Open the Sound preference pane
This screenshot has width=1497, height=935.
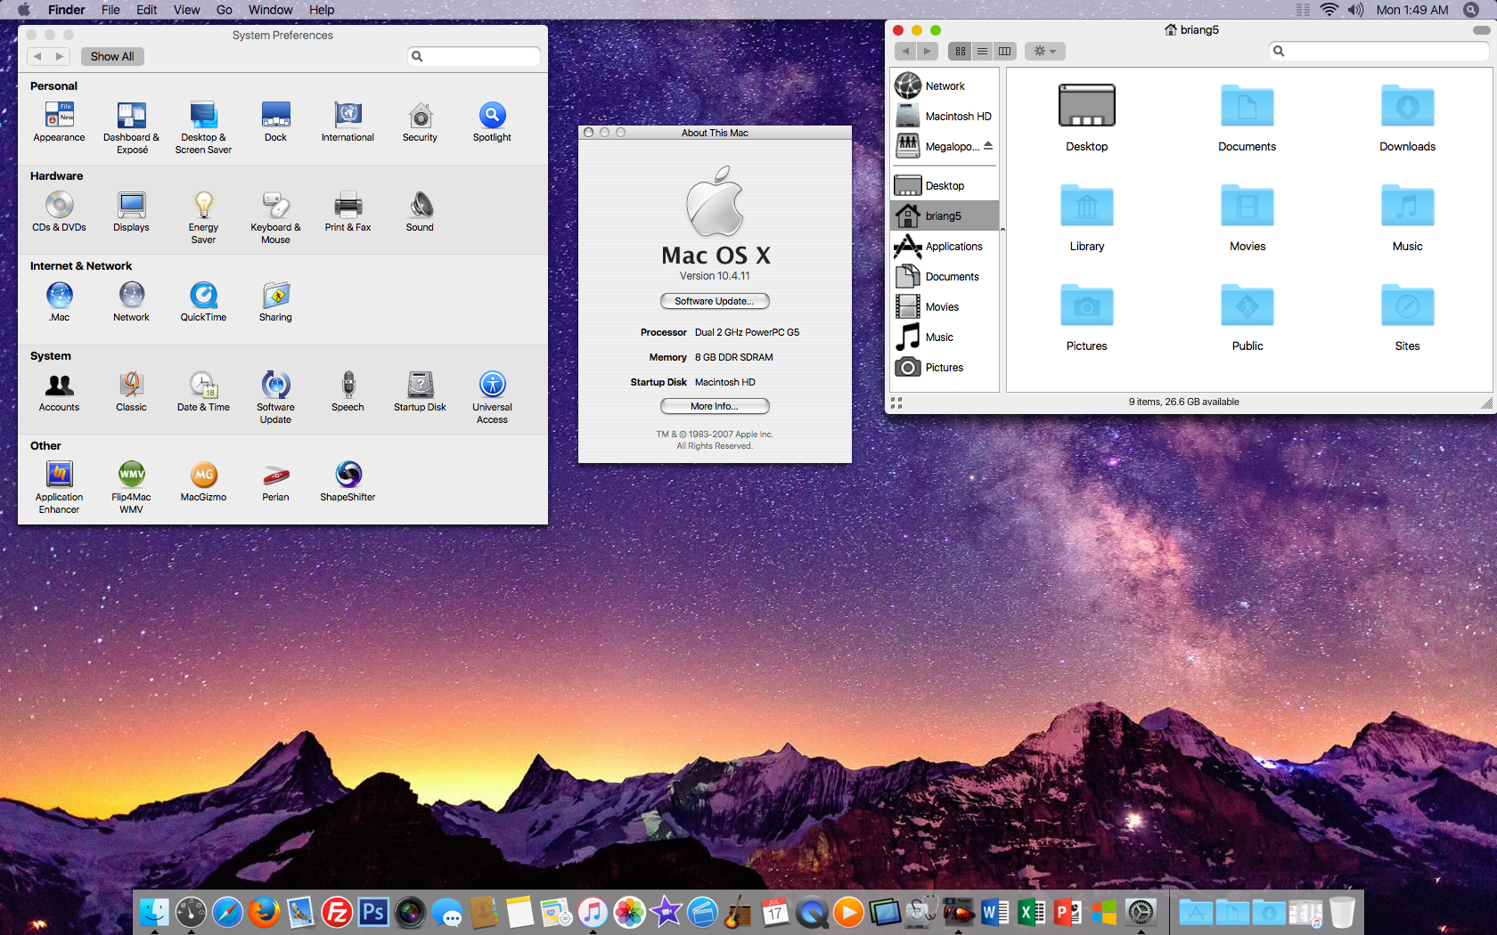click(420, 212)
